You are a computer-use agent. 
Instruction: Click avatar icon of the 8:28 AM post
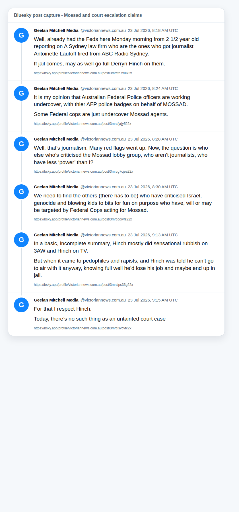(x=21, y=144)
